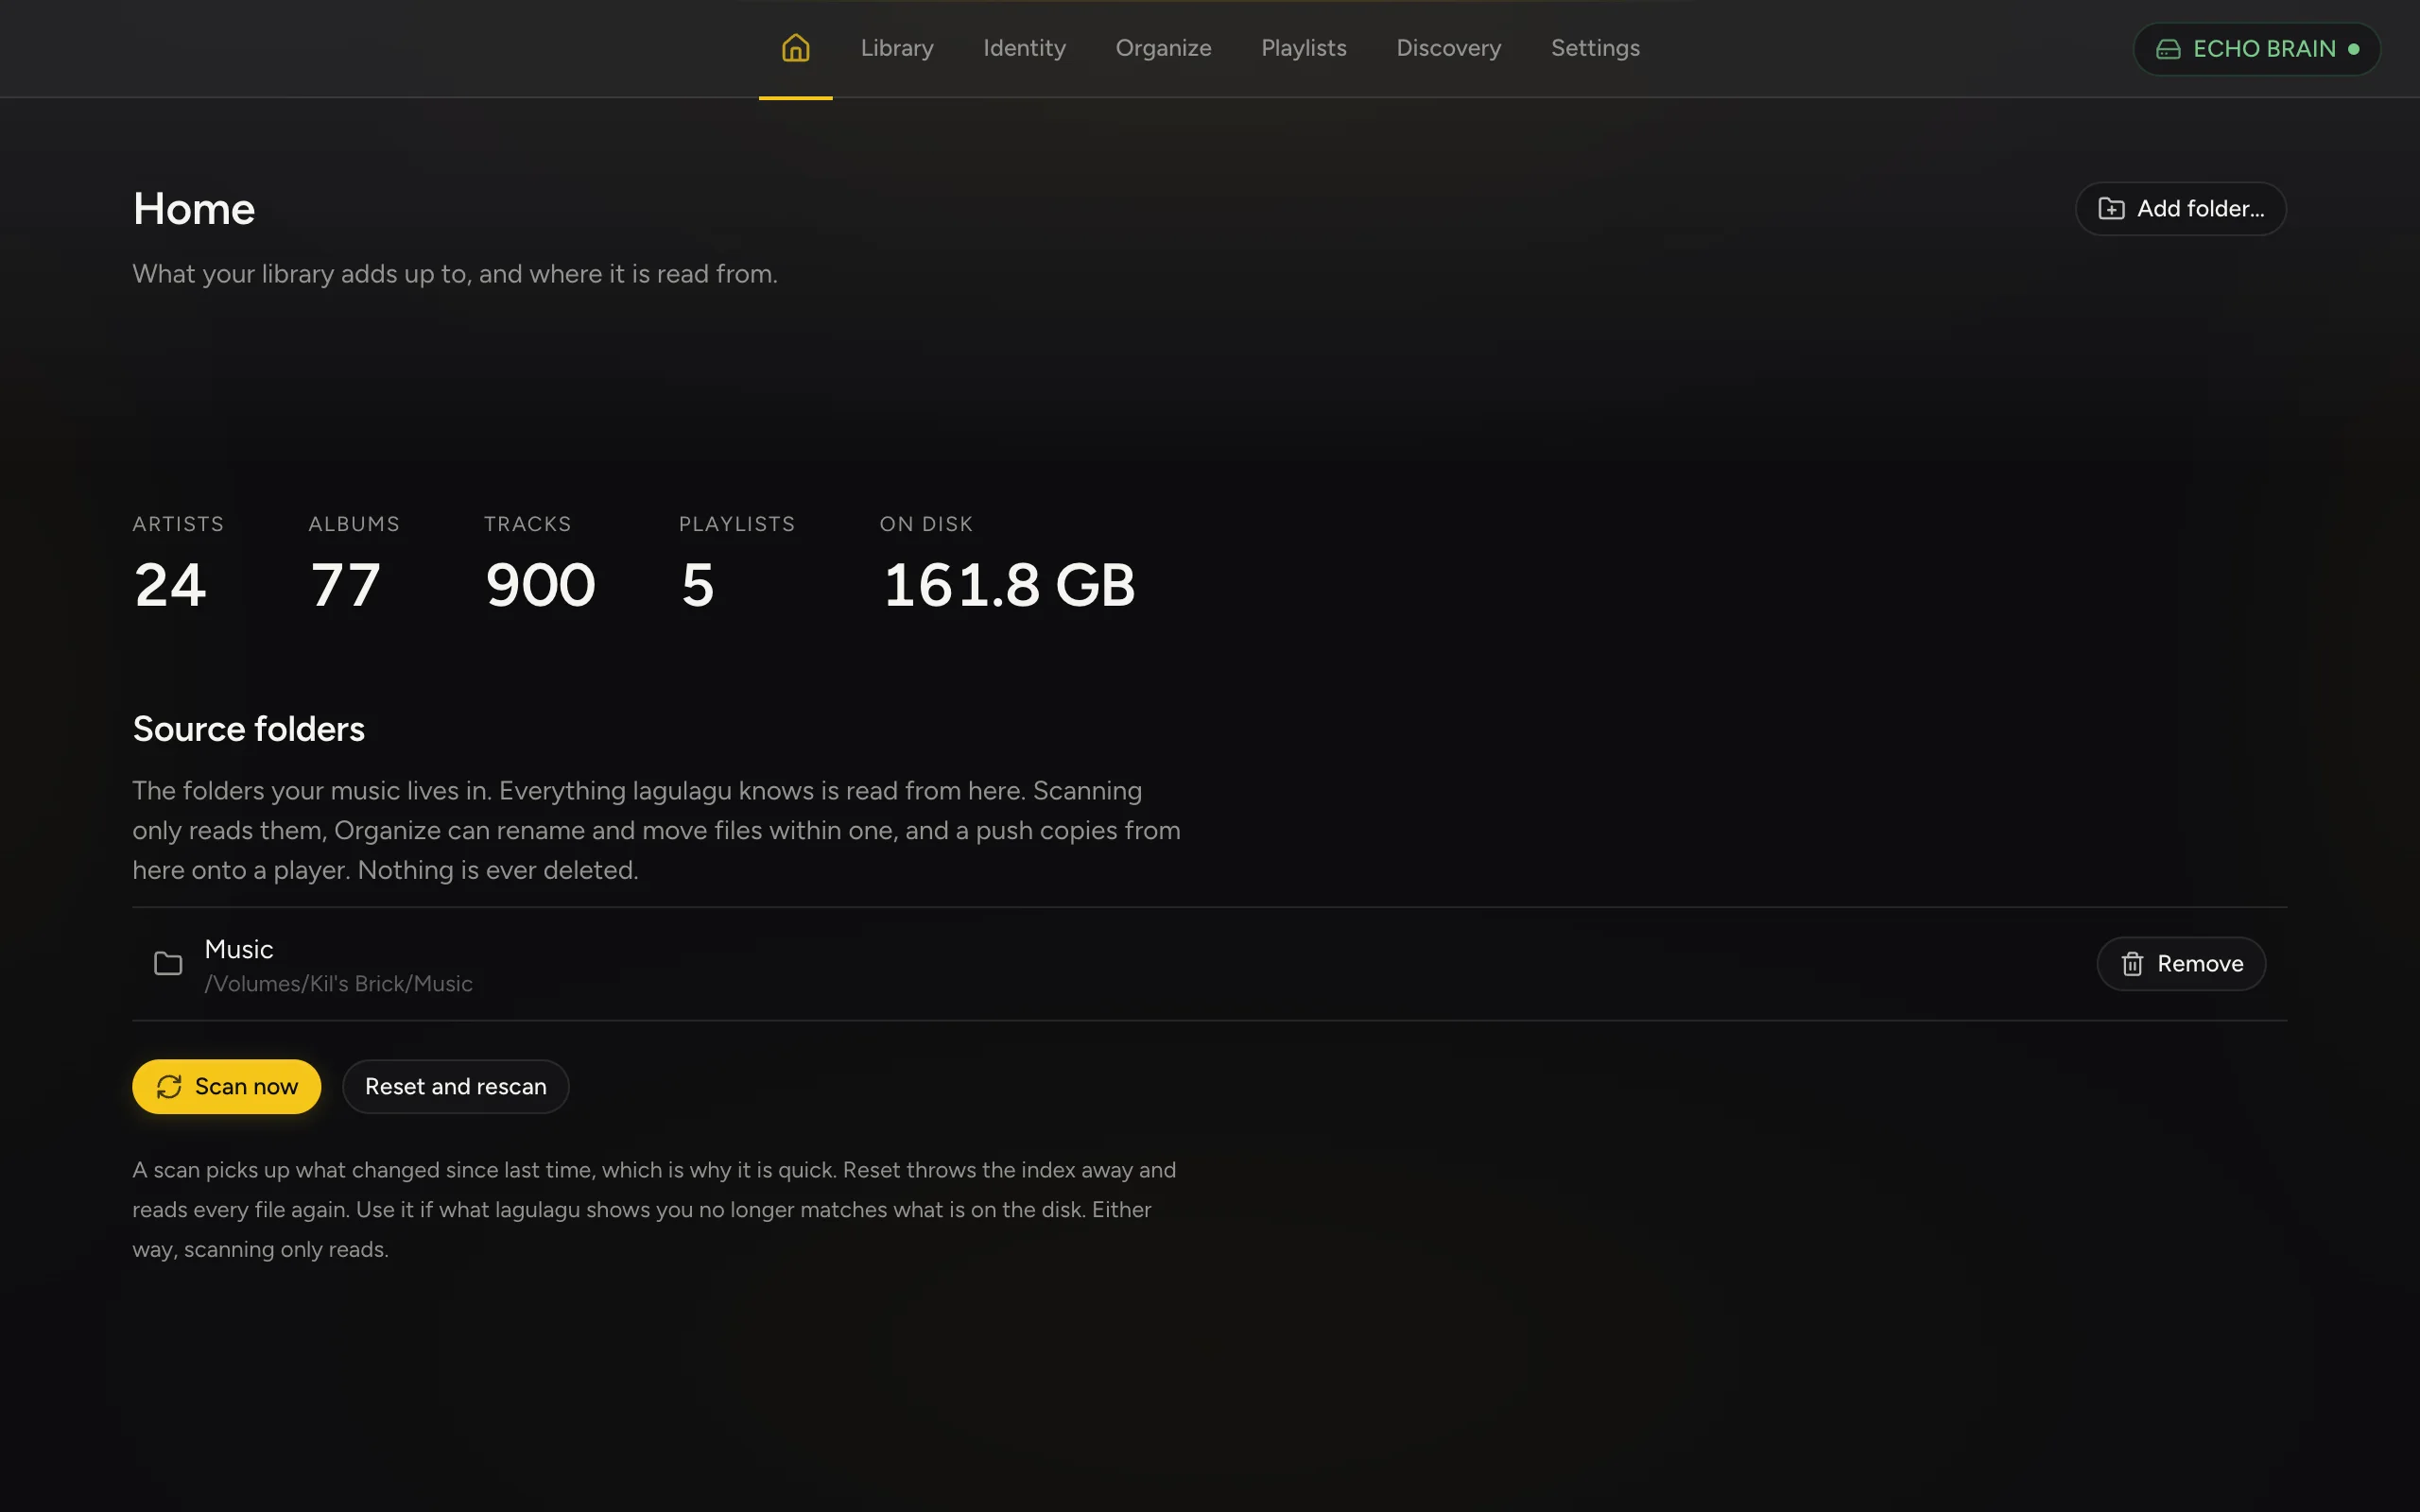Click the Source folders heading
The width and height of the screenshot is (2420, 1512).
(x=249, y=729)
